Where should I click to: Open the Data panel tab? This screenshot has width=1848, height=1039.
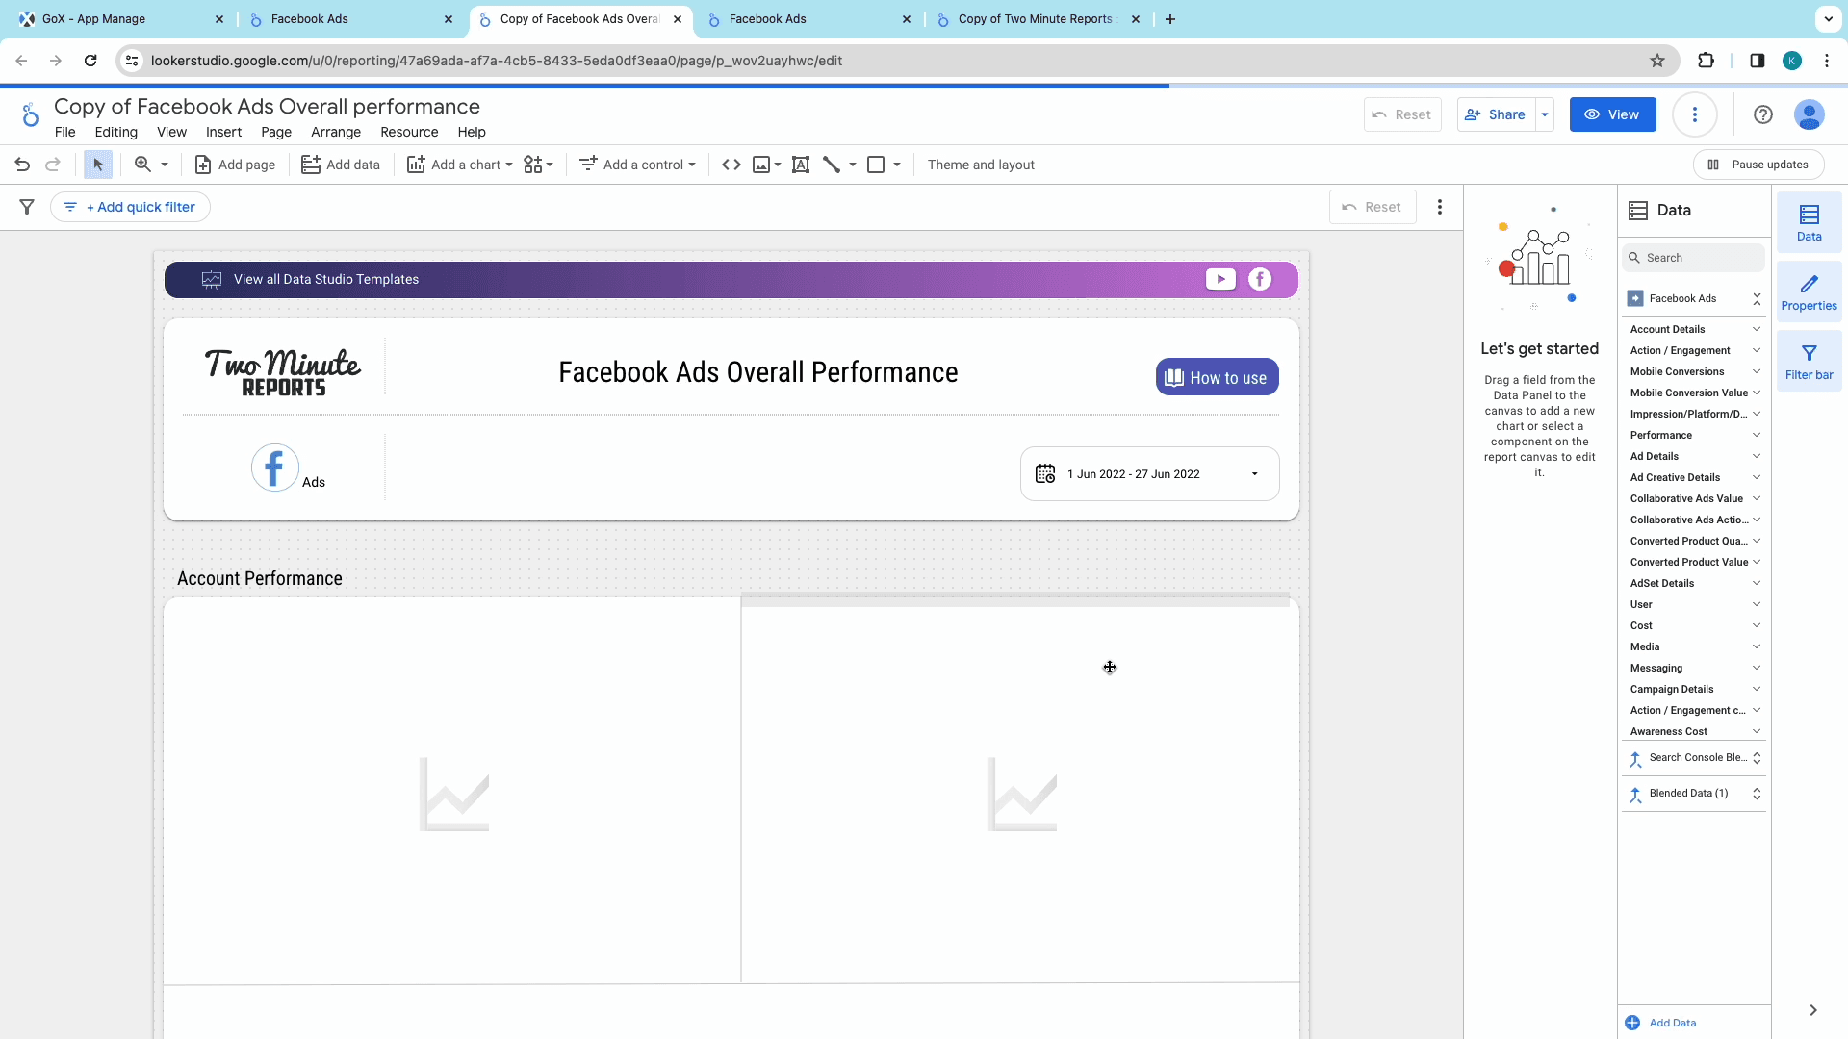1809,222
